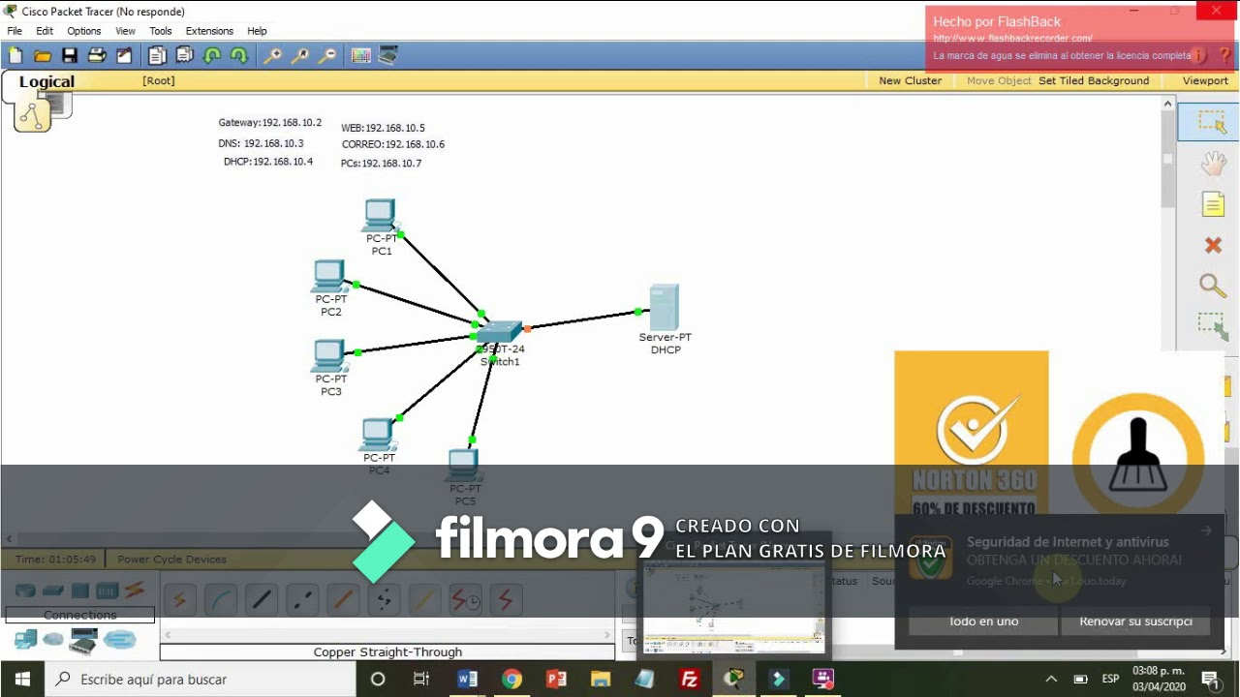1240x697 pixels.
Task: Select Switch1 in the topology
Action: pyautogui.click(x=500, y=333)
